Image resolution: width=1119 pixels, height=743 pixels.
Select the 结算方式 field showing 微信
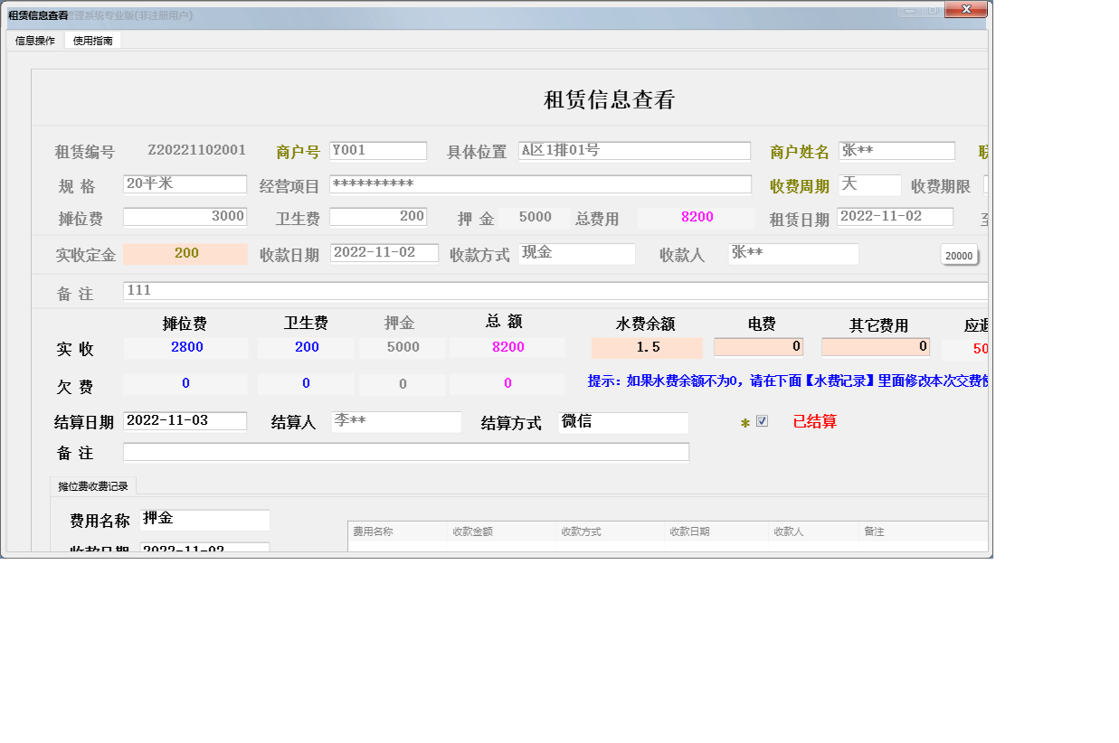pyautogui.click(x=622, y=422)
